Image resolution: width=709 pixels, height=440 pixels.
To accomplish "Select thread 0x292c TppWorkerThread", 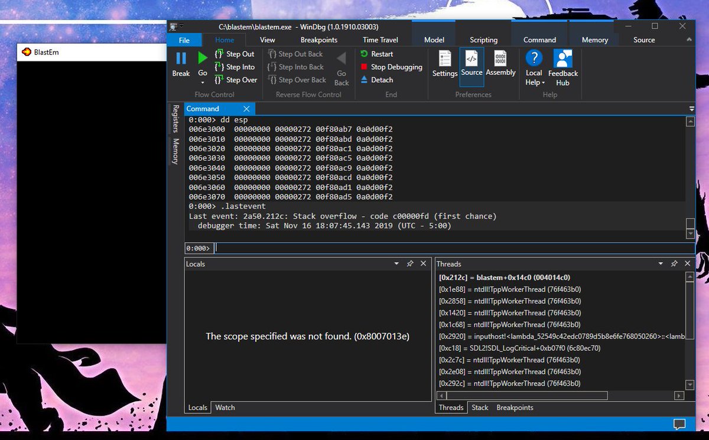I will coord(510,383).
